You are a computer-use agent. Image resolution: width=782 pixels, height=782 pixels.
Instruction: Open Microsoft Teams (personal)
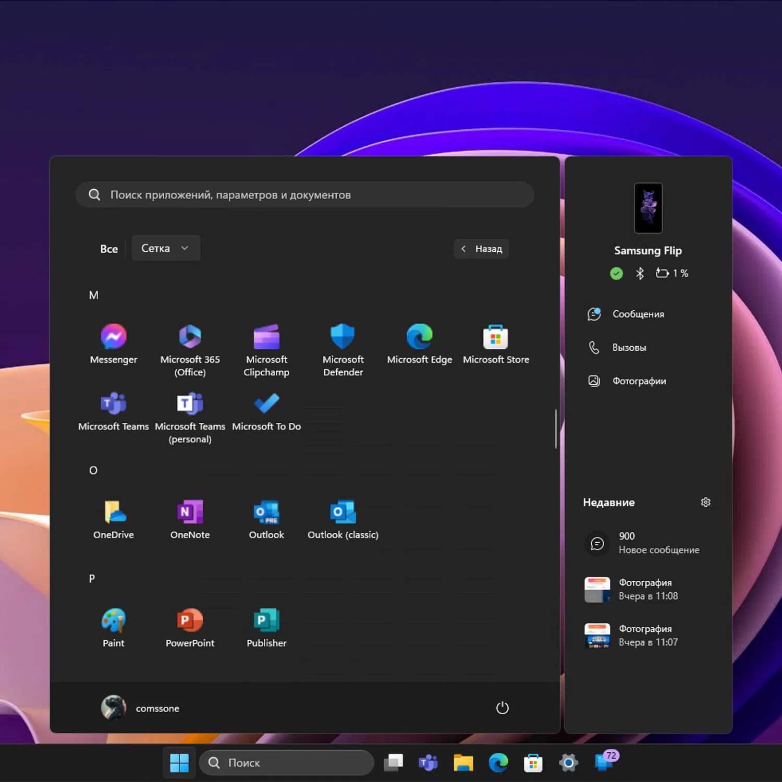coord(190,417)
